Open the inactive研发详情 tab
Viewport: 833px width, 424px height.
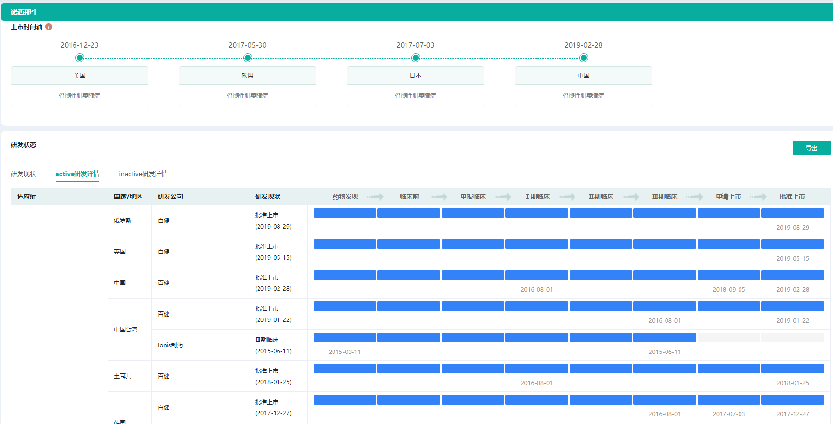click(x=143, y=174)
